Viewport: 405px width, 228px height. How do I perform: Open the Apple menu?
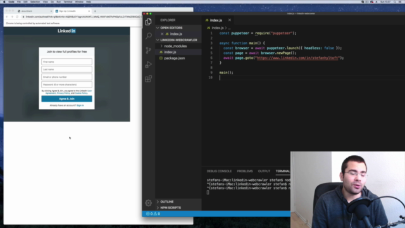pos(4,2)
